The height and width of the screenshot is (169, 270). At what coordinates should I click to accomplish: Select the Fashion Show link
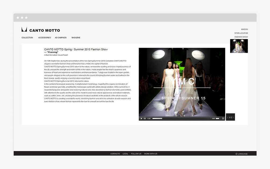241,37
